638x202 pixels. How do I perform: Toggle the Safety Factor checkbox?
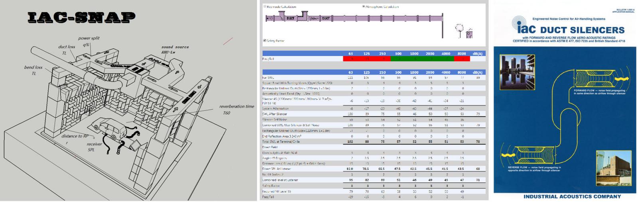coord(265,40)
